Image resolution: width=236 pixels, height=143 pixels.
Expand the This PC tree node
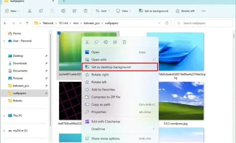pyautogui.click(x=4, y=116)
